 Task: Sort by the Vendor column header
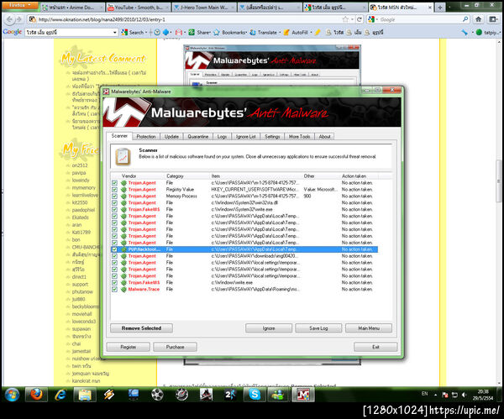point(129,176)
